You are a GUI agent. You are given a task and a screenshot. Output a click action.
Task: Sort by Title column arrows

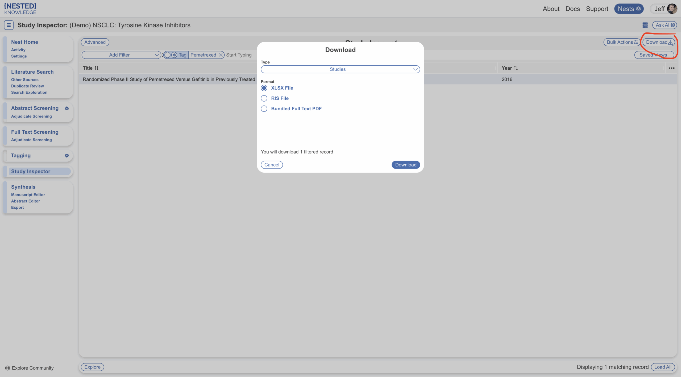(97, 68)
